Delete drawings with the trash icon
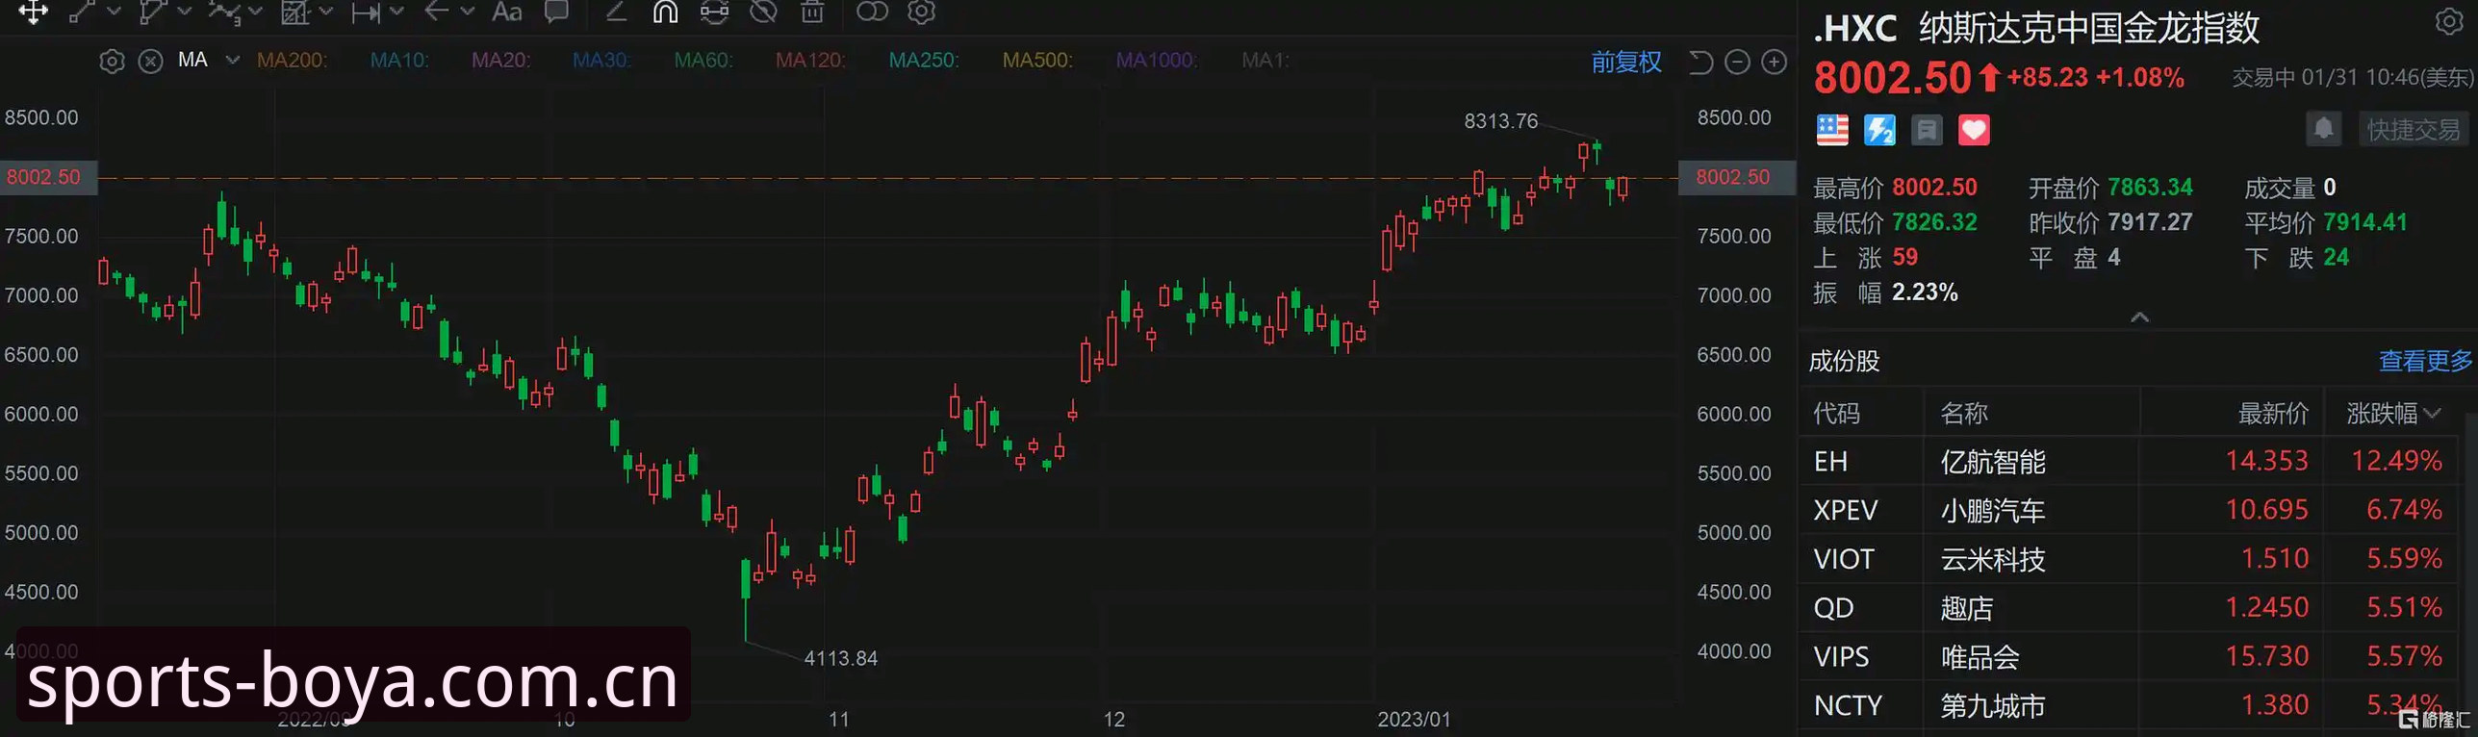 (812, 12)
